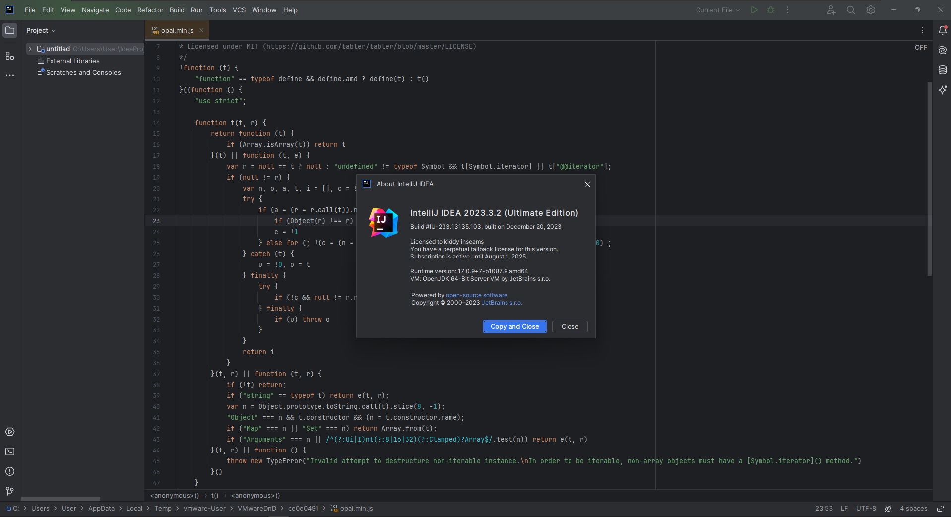Screen dimensions: 951x517
Task: Close the opai.min.js editor tab
Action: (201, 30)
